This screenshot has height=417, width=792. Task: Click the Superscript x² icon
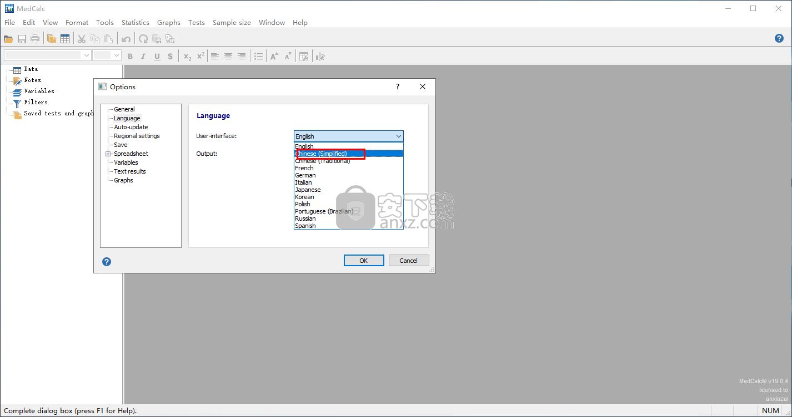click(x=201, y=56)
